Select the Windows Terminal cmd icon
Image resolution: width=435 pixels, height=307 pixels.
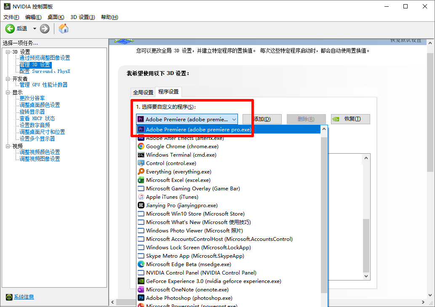141,155
